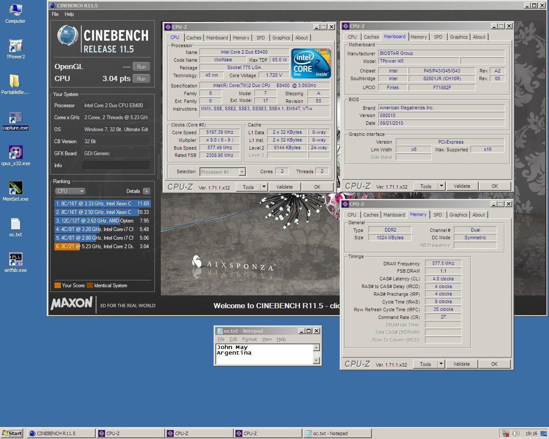
Task: Open Memory tab in CPU-Z Mainboard window
Action: (x=419, y=37)
